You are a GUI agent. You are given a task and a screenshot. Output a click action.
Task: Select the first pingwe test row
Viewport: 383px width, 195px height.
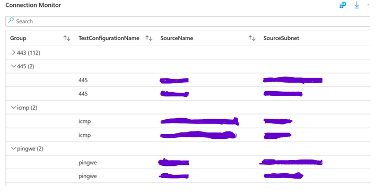point(188,162)
